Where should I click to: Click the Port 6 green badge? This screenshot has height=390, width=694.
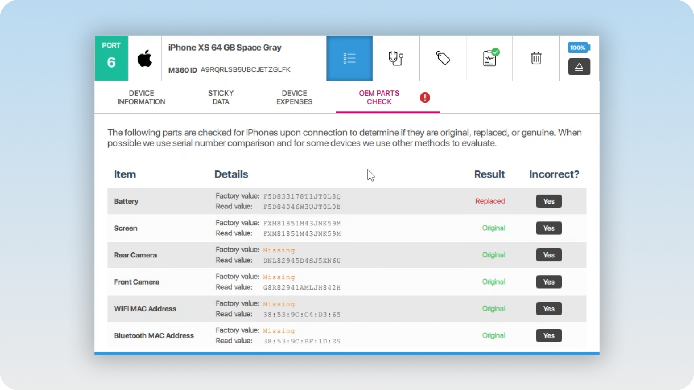pos(111,58)
